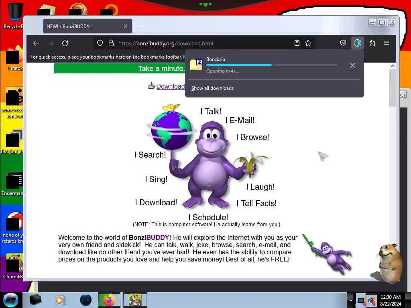411x308 pixels.
Task: Open the Firefox desktop shortcut
Action: [15, 58]
